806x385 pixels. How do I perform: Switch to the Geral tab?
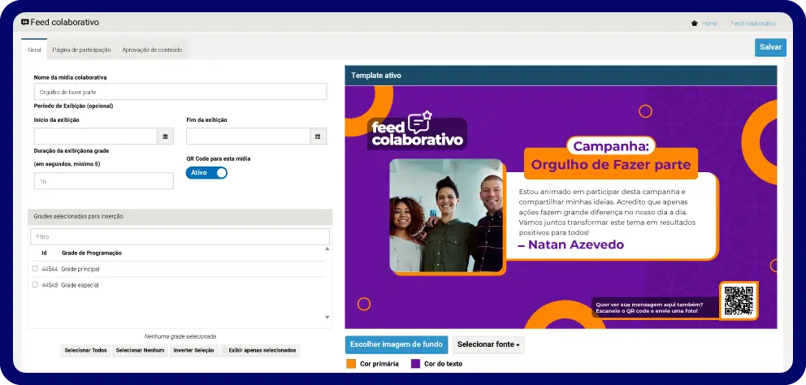[x=34, y=50]
